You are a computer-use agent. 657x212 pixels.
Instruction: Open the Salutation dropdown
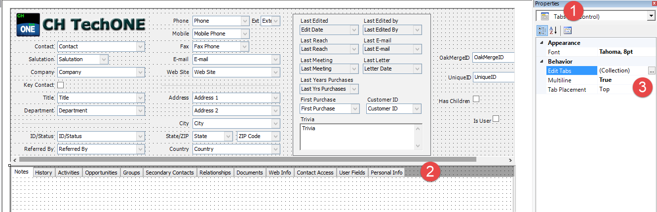point(104,59)
